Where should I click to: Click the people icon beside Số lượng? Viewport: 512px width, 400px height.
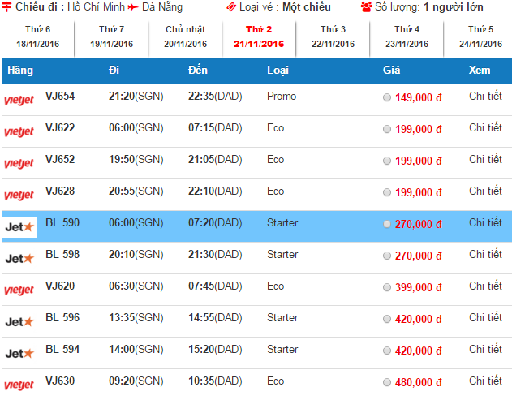pyautogui.click(x=367, y=6)
